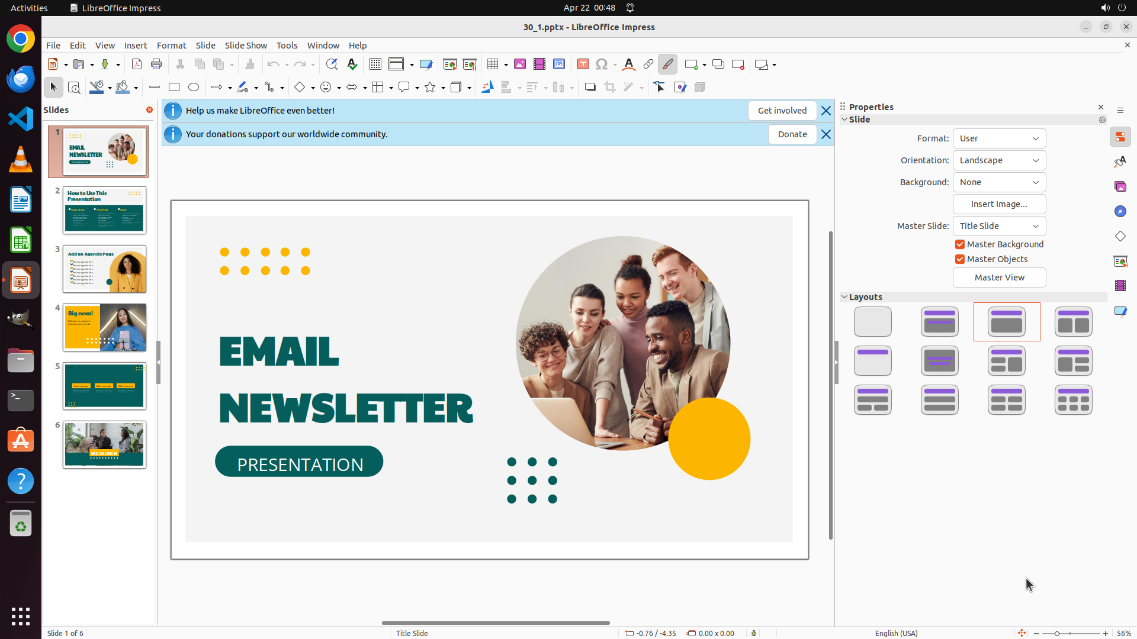1137x639 pixels.
Task: Open the Slide Show menu
Action: tap(246, 46)
